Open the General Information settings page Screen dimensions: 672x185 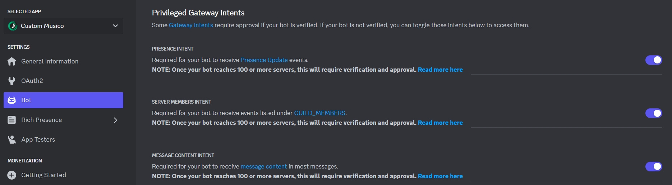[50, 61]
